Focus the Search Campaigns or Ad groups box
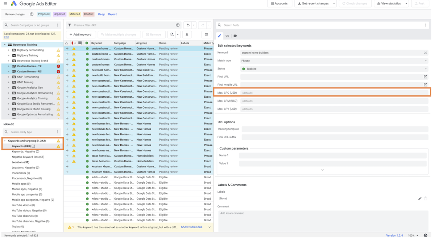This screenshot has height=243, width=435. tap(32, 25)
